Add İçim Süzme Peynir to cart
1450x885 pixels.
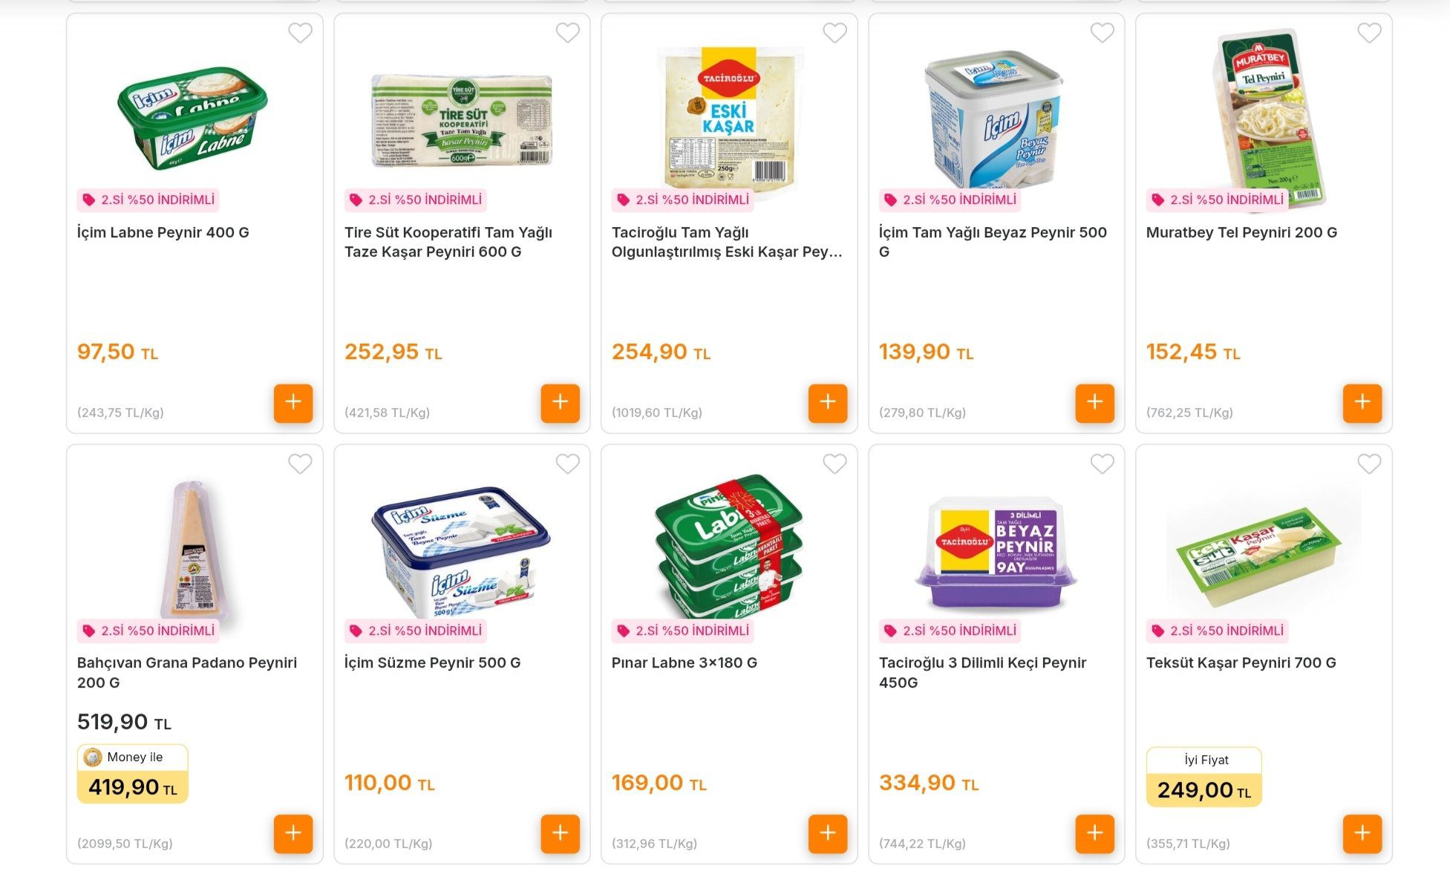(561, 834)
